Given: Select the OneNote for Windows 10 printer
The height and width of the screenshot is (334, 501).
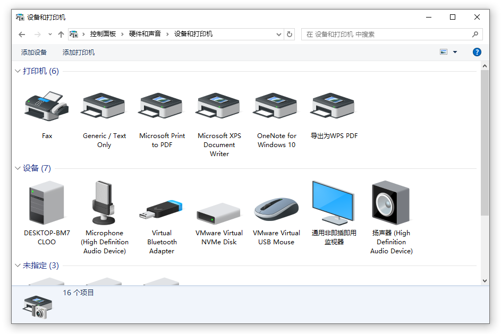Looking at the screenshot, I should click(276, 106).
